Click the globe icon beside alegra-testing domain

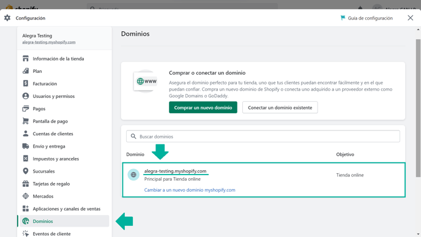click(x=133, y=175)
